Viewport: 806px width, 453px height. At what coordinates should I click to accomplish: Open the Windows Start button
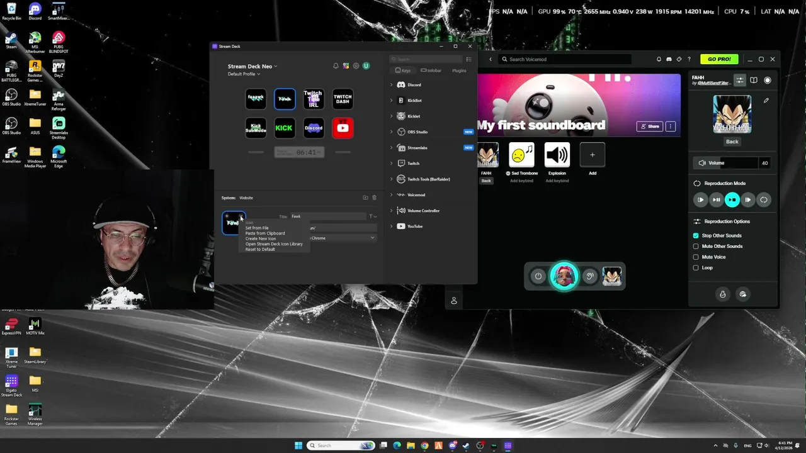pyautogui.click(x=298, y=445)
